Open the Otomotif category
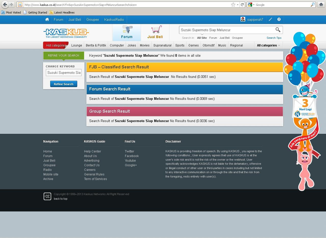 pos(208,45)
